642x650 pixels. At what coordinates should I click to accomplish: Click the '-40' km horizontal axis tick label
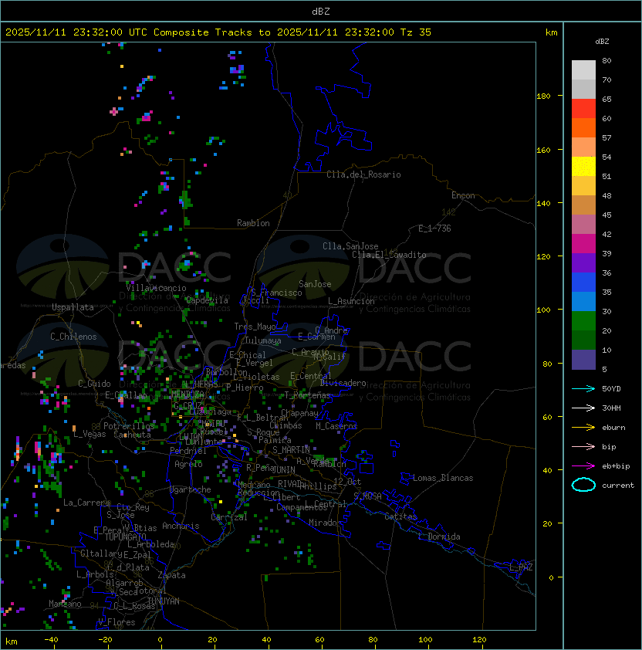coord(51,640)
